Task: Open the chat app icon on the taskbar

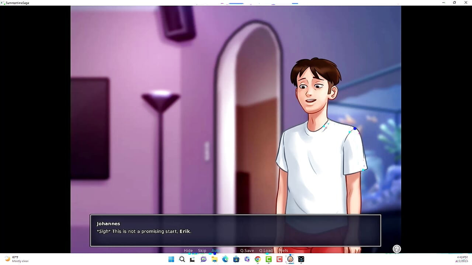Action: (204, 259)
